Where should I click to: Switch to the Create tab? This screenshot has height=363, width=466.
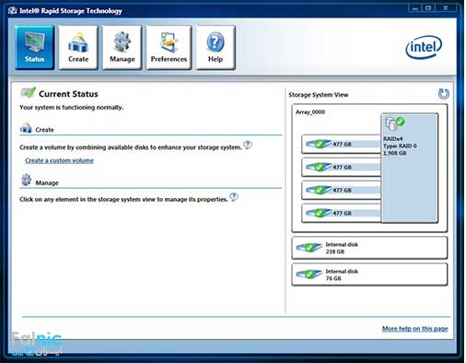tap(78, 48)
